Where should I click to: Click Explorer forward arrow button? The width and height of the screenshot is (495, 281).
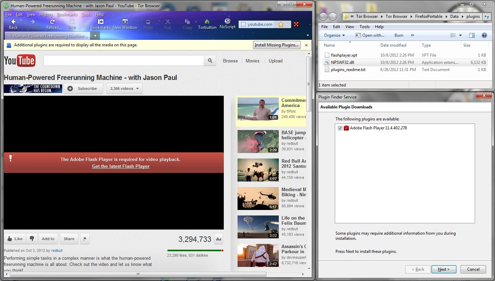pos(333,16)
